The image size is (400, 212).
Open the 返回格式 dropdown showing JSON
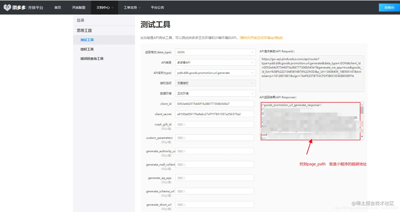coord(215,52)
